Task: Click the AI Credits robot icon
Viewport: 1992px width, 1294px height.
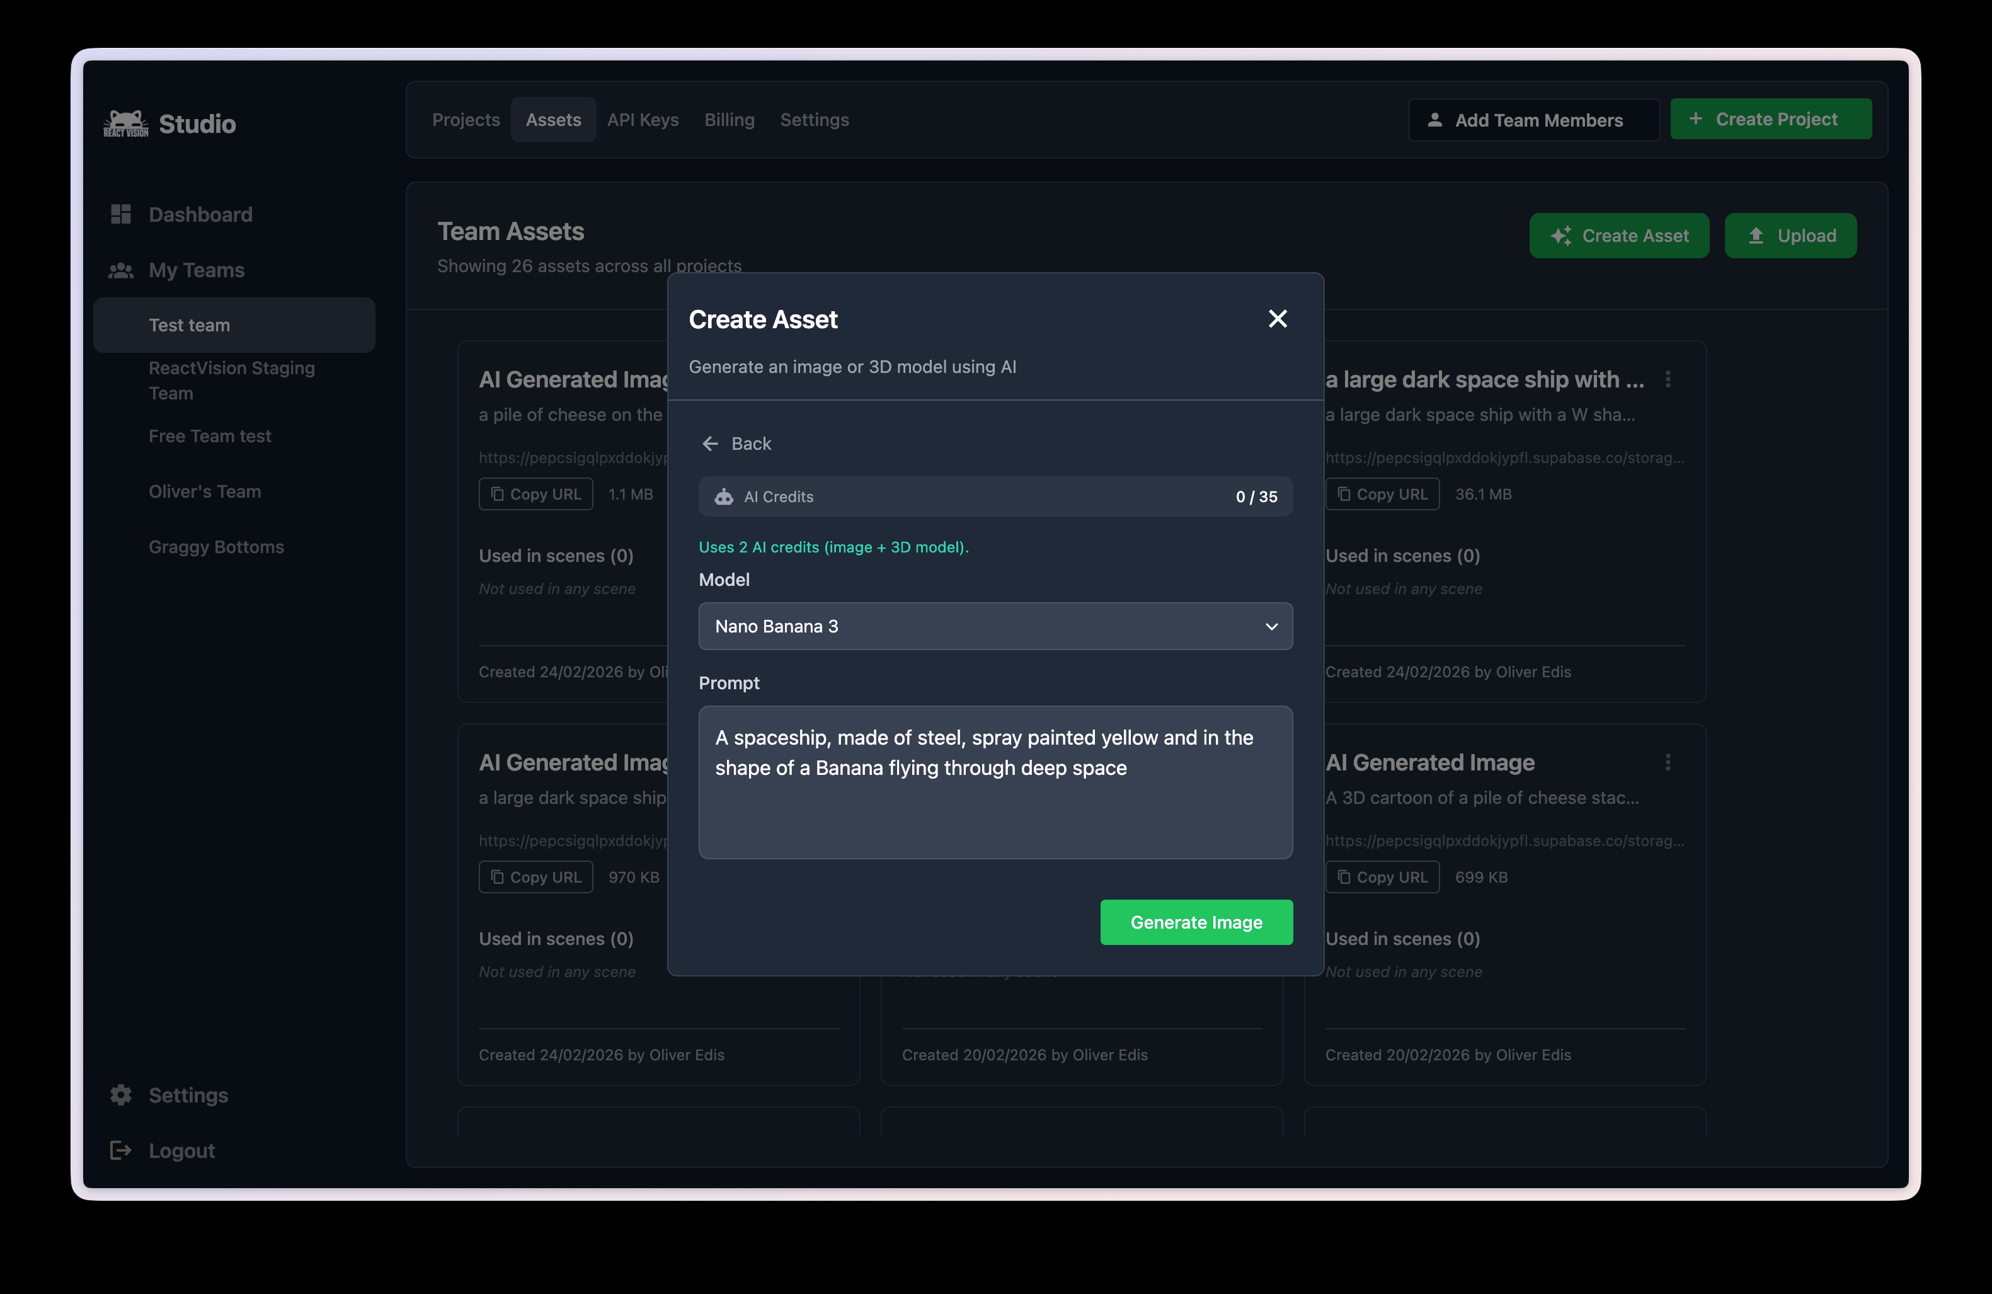Action: (x=724, y=496)
